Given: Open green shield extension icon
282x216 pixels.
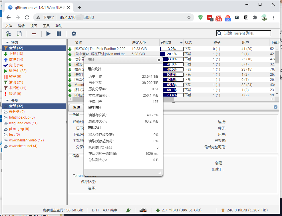Looking at the screenshot, I should (200, 17).
